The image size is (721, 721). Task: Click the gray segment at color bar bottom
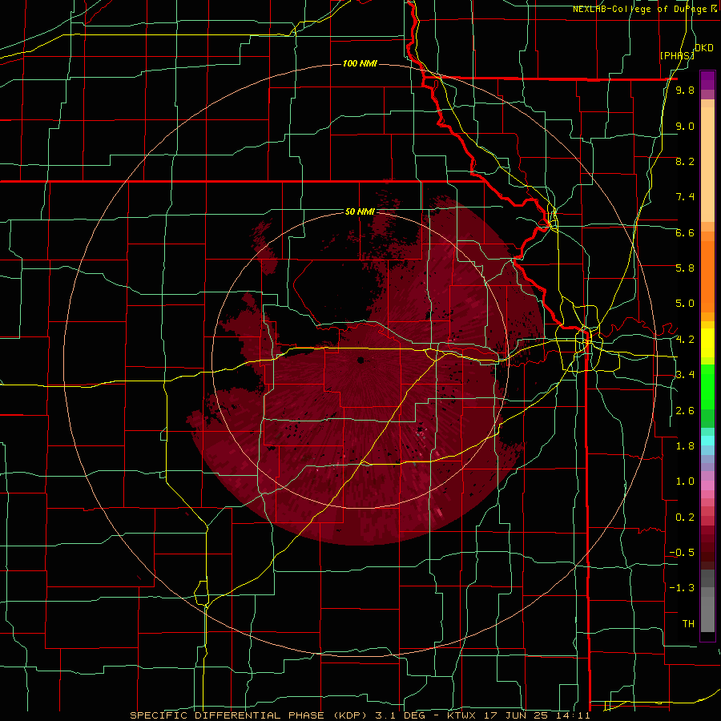(707, 614)
